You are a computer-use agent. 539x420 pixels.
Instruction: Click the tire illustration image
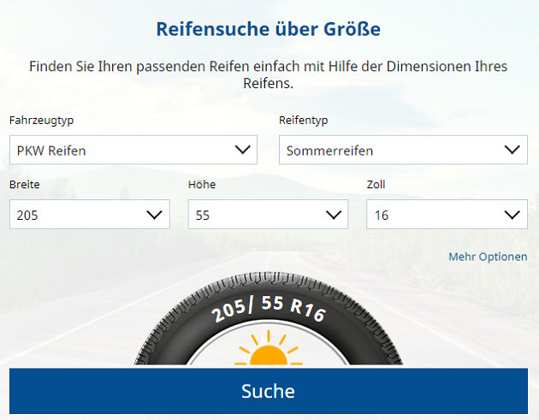point(268,321)
